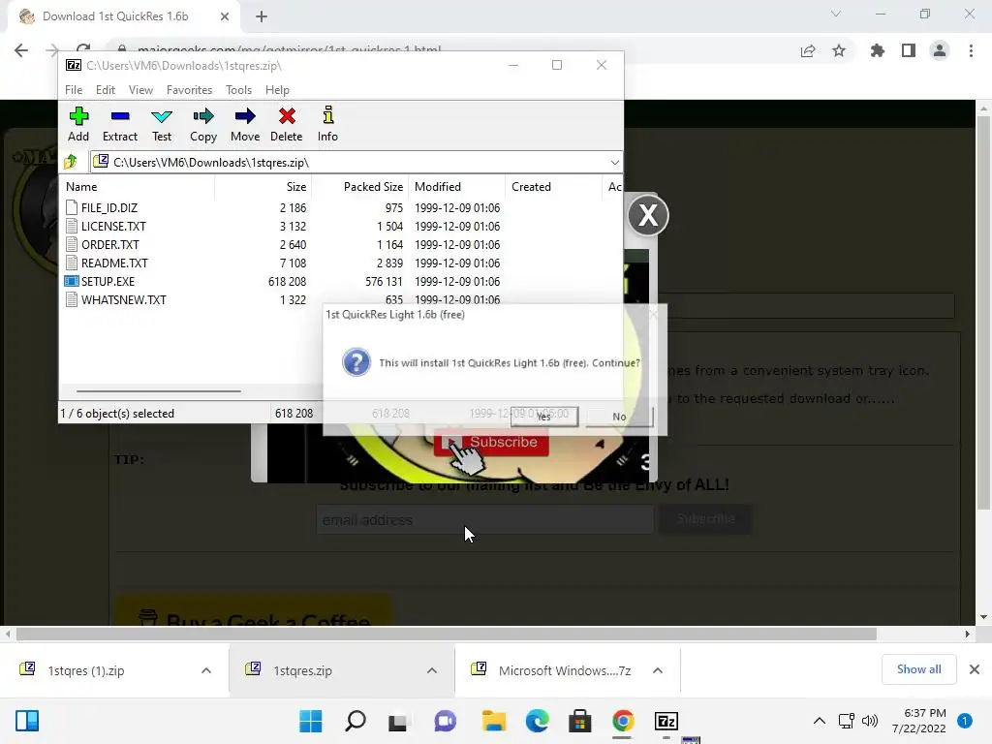Open the Help menu in 7-Zip
Viewport: 992px width, 744px height.
pos(277,90)
